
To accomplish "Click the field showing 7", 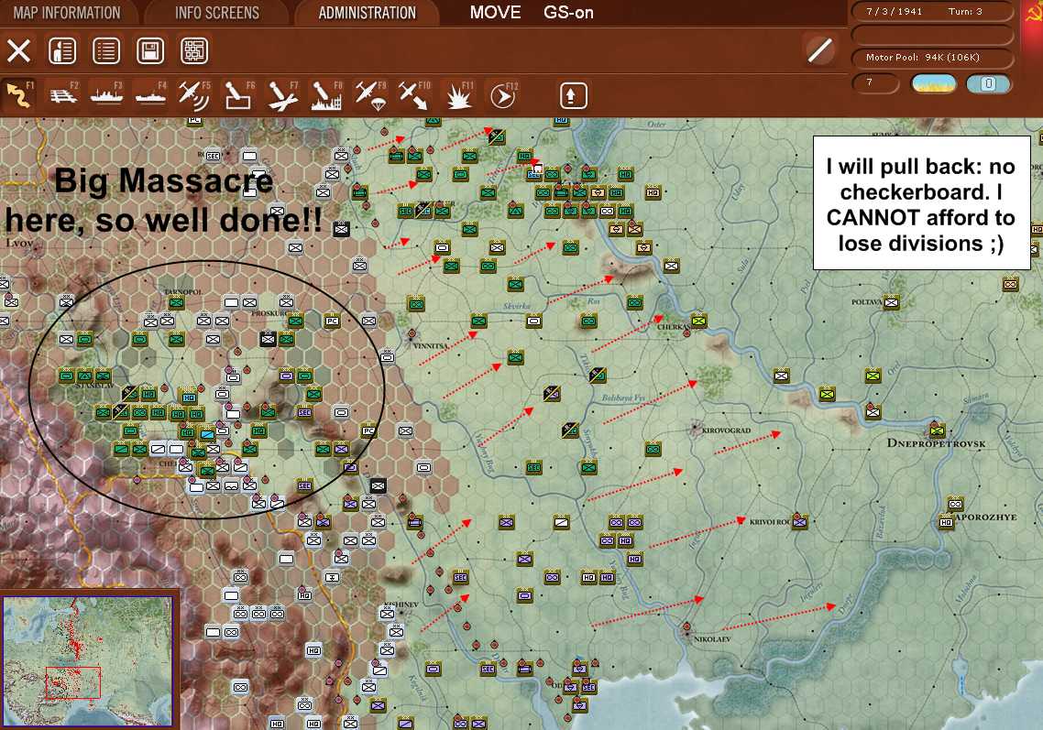I will pyautogui.click(x=875, y=83).
